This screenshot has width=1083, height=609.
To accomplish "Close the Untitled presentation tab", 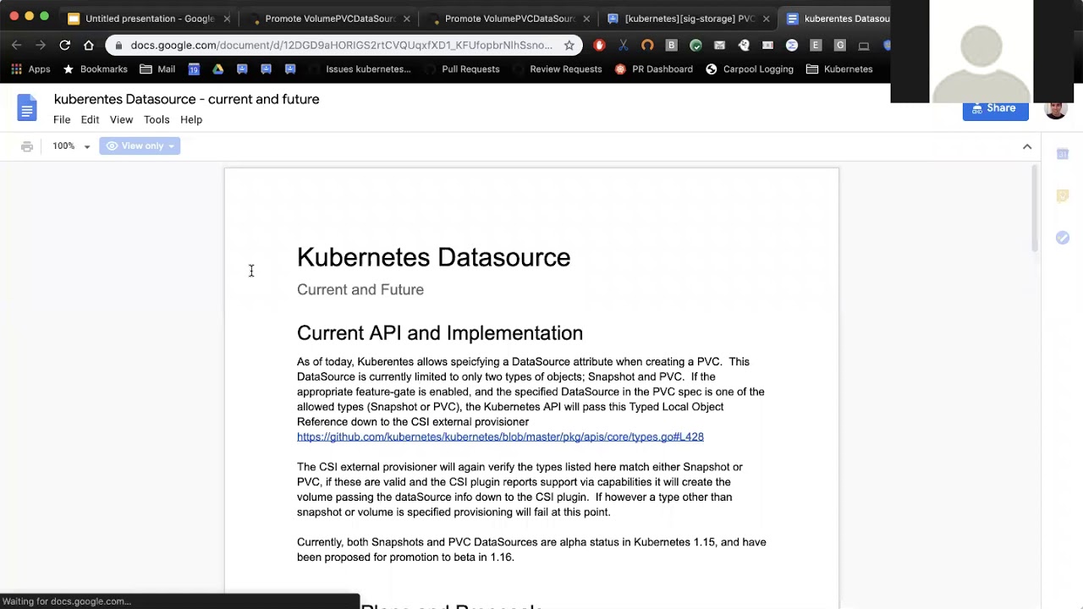I will pyautogui.click(x=227, y=19).
